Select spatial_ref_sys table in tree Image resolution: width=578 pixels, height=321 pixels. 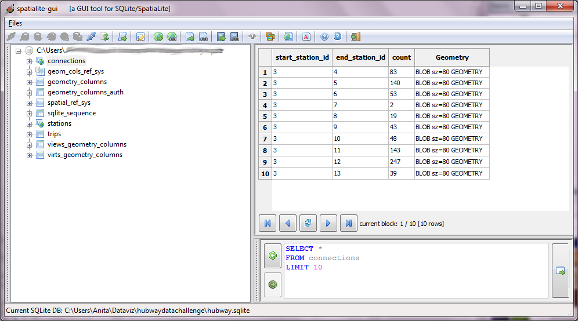[x=68, y=103]
